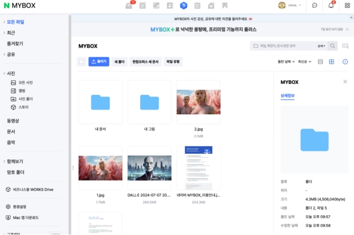Close the MYBOX details panel
The image size is (354, 235).
[x=345, y=82]
